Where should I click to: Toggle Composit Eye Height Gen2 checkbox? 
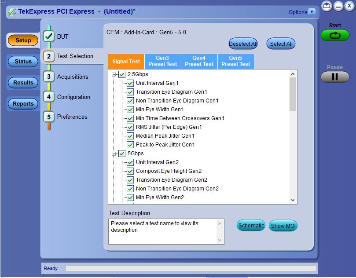click(x=130, y=171)
